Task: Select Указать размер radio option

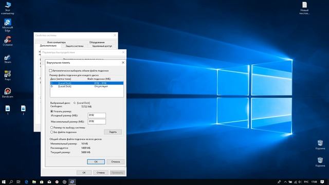Action: tap(51, 112)
